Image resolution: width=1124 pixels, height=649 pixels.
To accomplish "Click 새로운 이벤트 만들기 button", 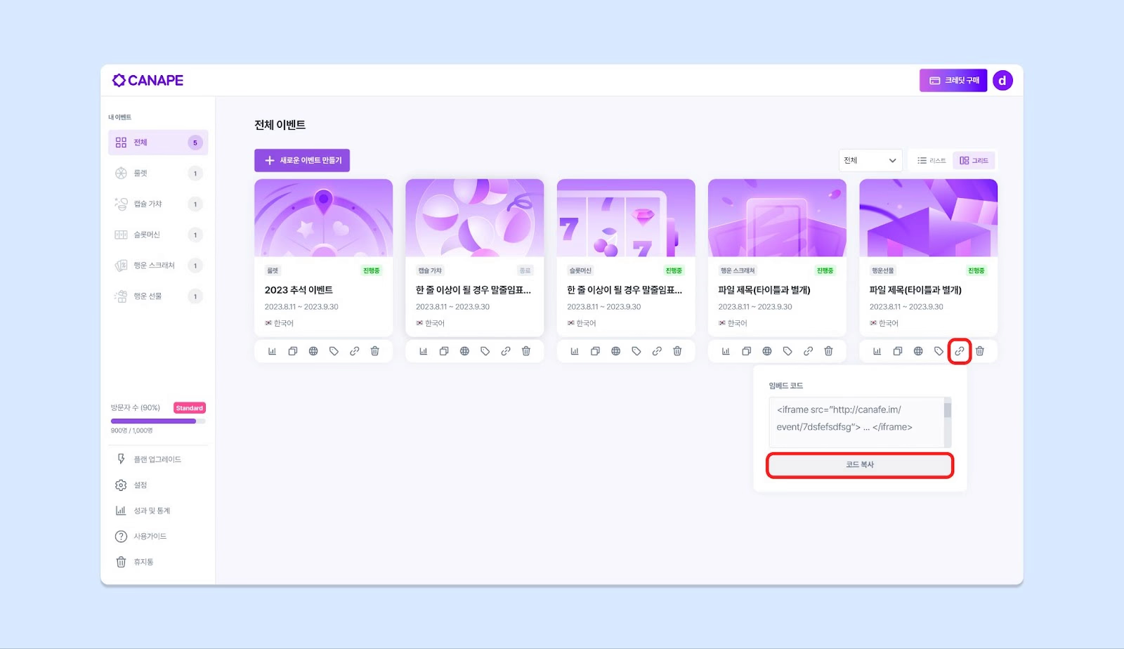I will click(x=302, y=161).
